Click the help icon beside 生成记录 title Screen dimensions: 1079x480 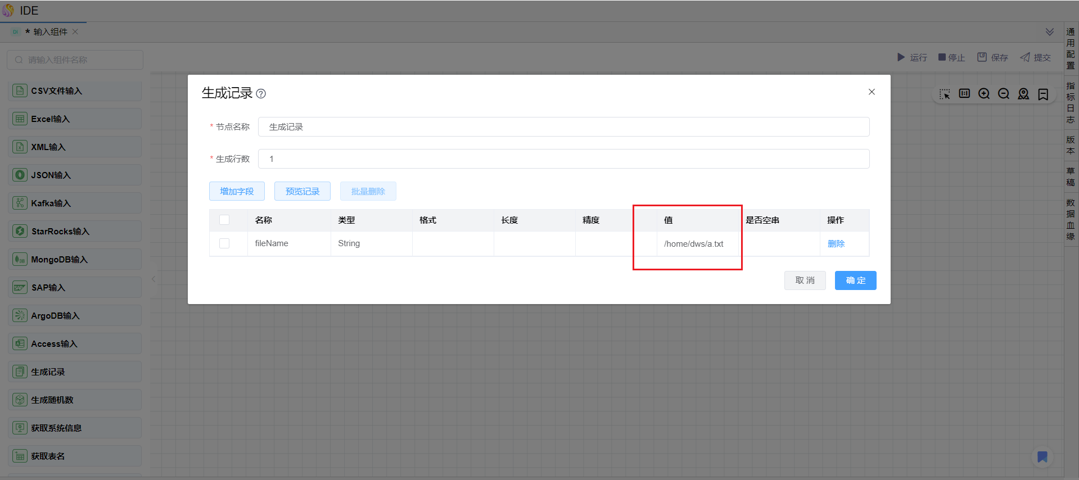261,94
